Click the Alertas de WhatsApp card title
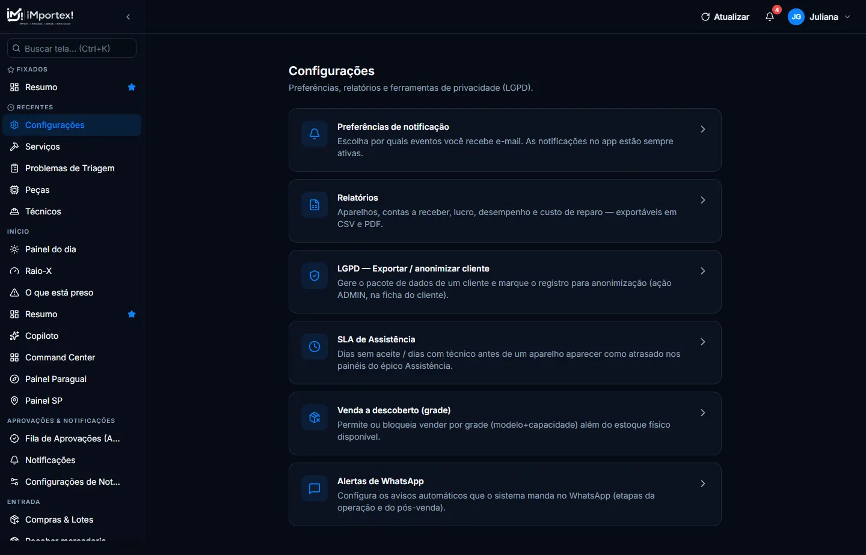This screenshot has height=555, width=866. point(381,481)
